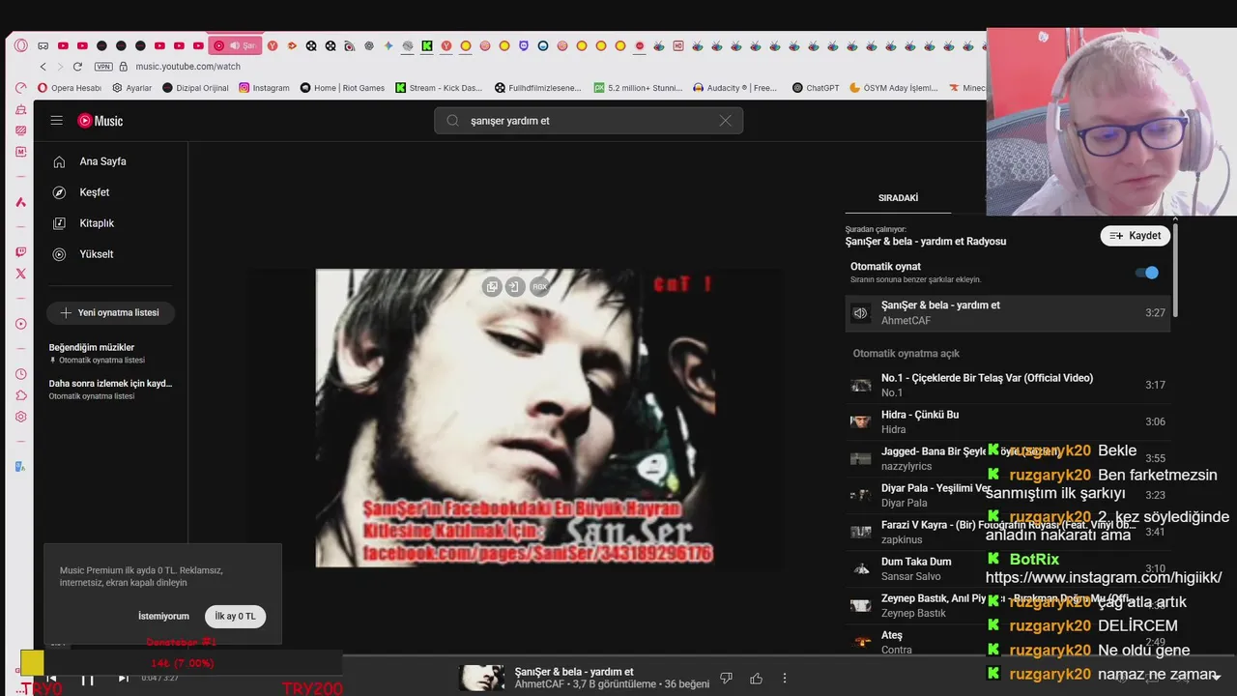The image size is (1237, 696).
Task: Click the search magnifier icon
Action: (451, 121)
